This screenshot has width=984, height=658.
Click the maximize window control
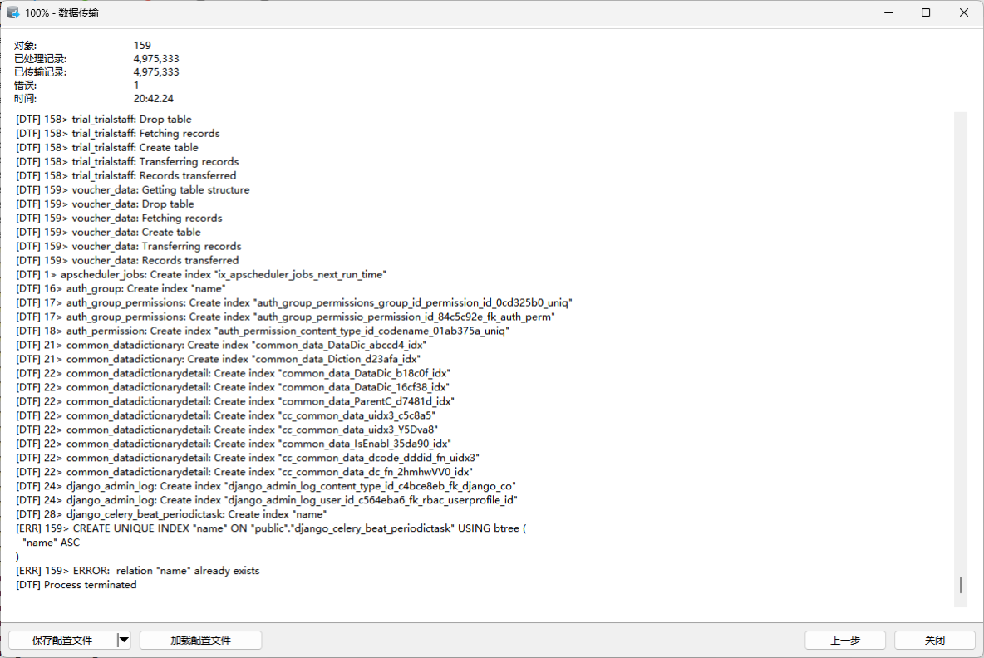pos(925,12)
